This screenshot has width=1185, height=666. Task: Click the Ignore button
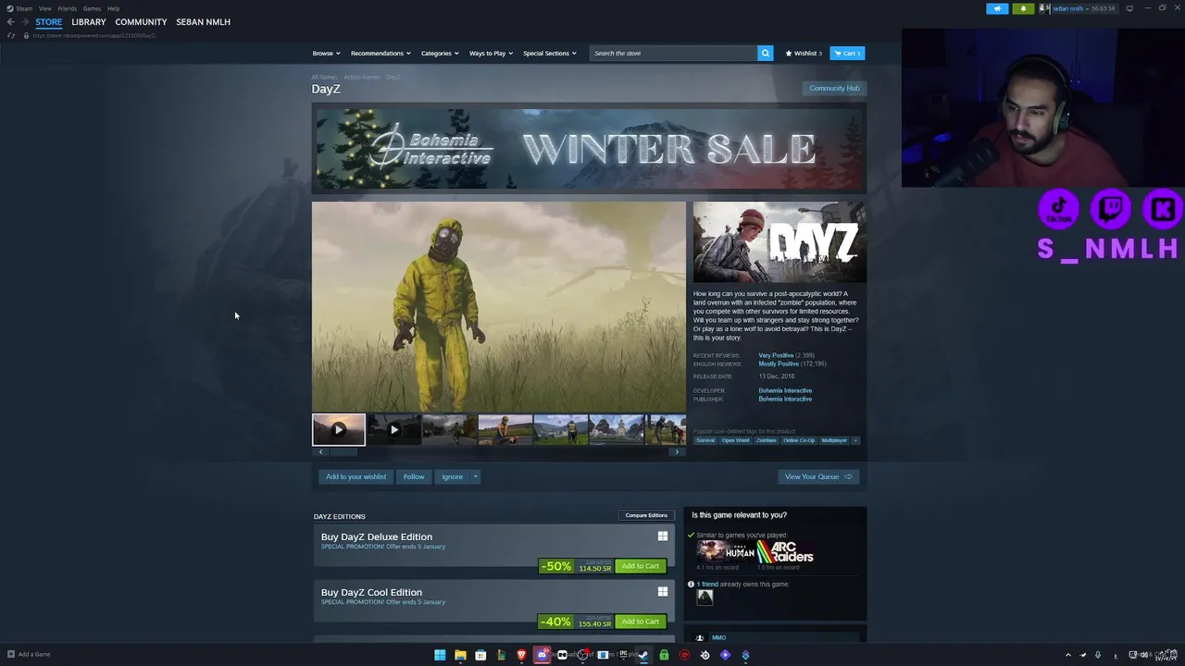[x=453, y=476]
